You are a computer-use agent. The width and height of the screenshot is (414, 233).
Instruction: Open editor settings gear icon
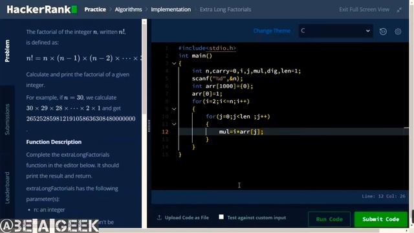point(398,32)
